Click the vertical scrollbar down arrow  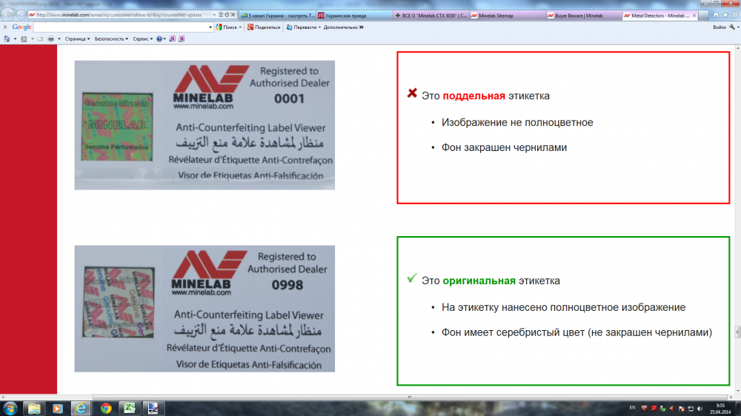tap(738, 392)
